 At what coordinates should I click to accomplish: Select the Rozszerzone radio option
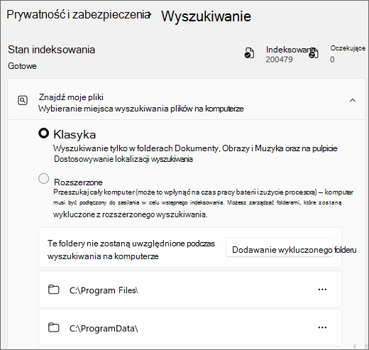[x=44, y=178]
